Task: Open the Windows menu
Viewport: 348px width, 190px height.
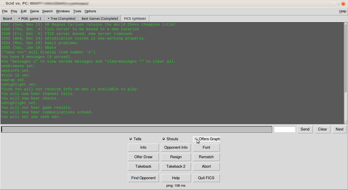Action: (63, 11)
